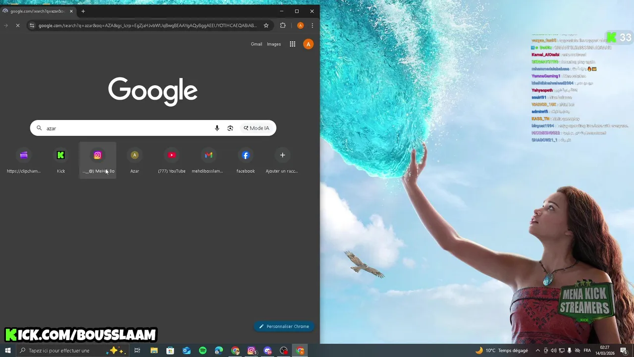The height and width of the screenshot is (357, 634).
Task: Start voice search with microphone icon
Action: pos(217,128)
